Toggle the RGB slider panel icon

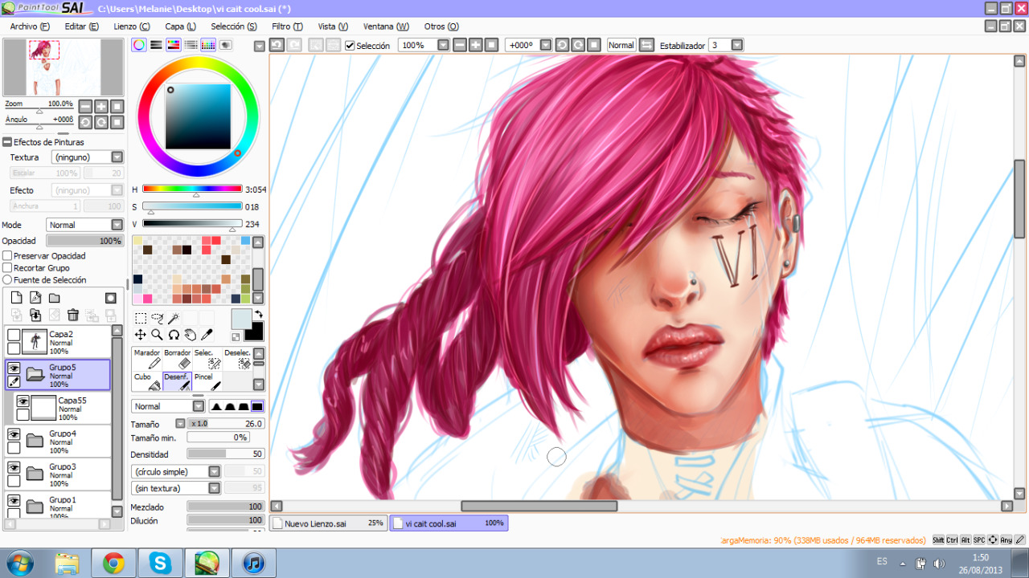[156, 45]
